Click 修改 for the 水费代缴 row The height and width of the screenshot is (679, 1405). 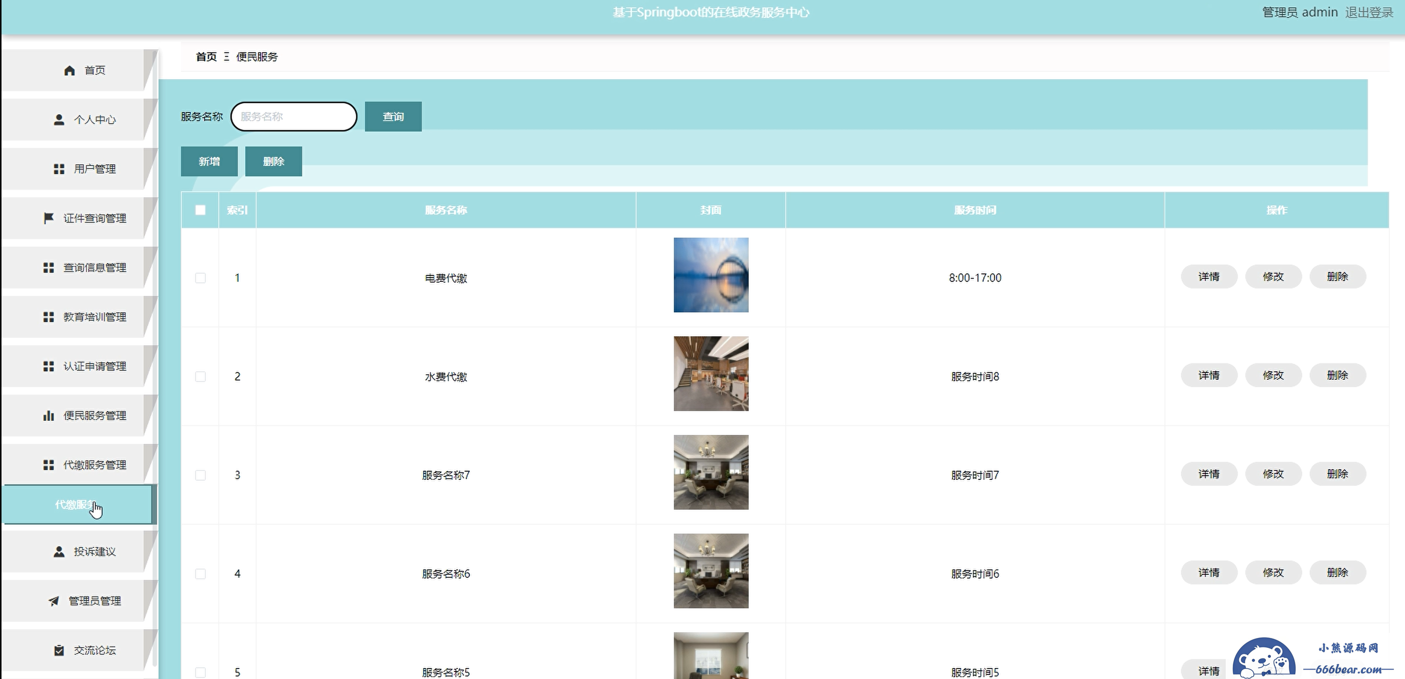tap(1273, 375)
